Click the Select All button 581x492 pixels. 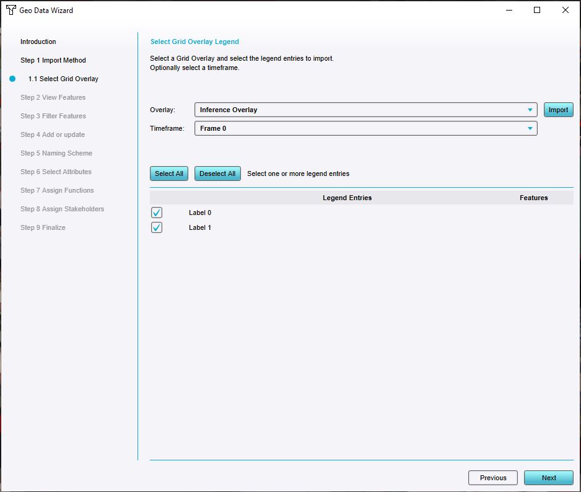point(169,174)
